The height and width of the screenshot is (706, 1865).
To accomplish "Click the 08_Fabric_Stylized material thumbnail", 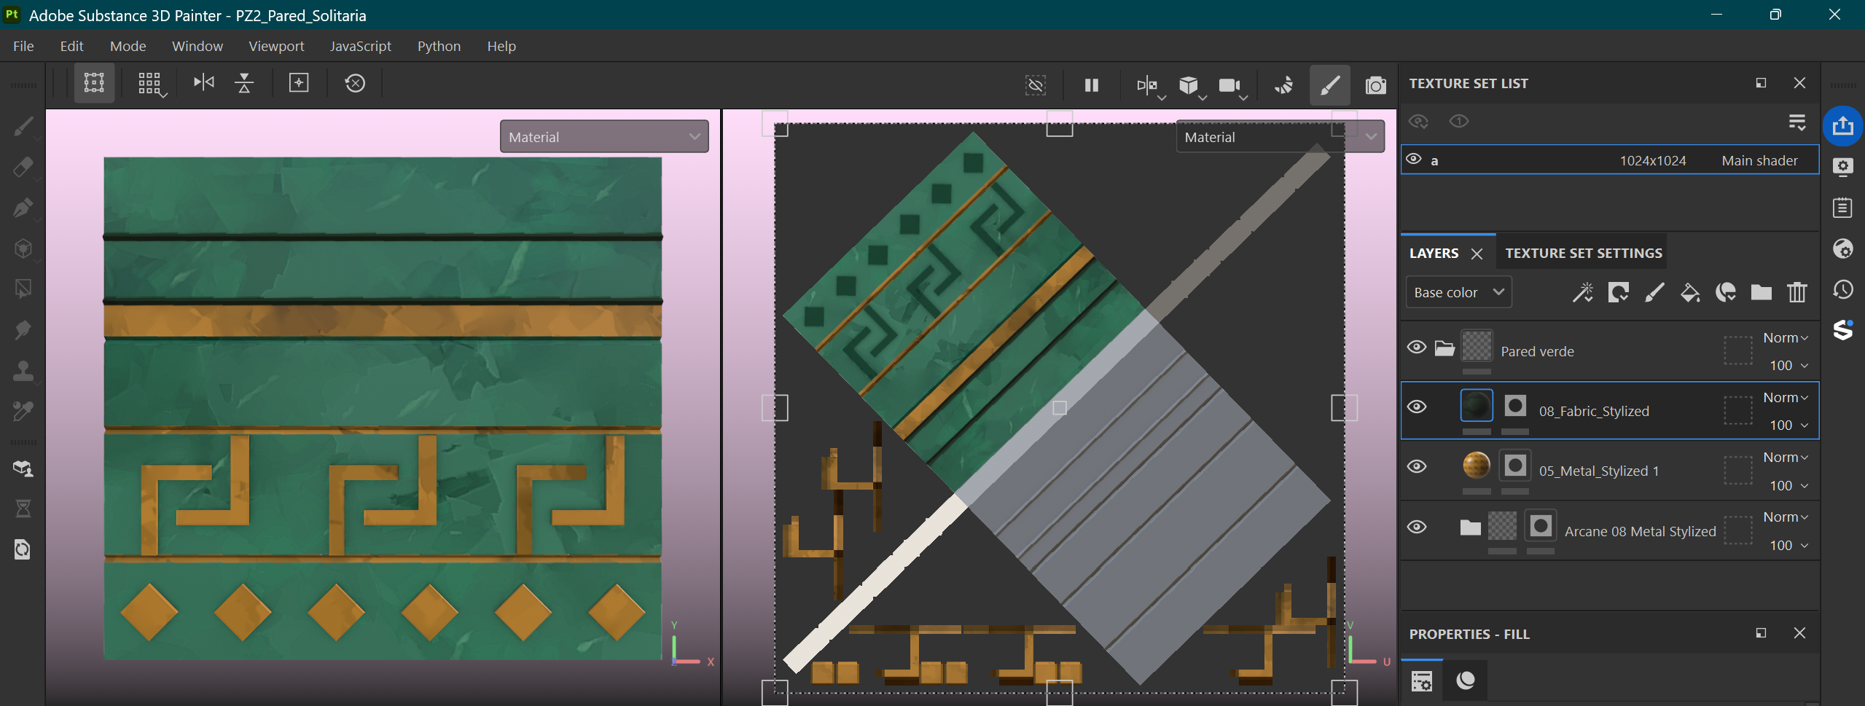I will tap(1477, 406).
